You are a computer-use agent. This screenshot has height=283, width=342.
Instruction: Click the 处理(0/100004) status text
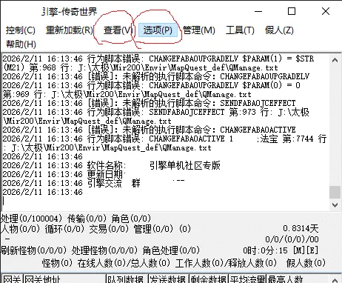pos(32,219)
